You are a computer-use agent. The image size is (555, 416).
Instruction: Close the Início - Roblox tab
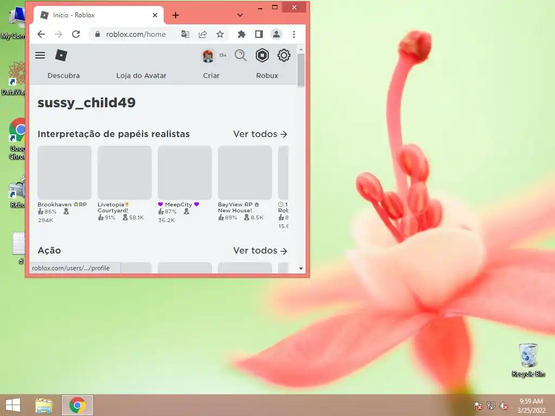(x=155, y=15)
